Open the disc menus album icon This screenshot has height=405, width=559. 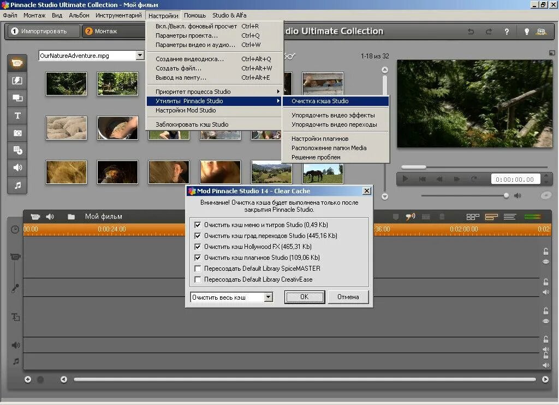(x=17, y=151)
